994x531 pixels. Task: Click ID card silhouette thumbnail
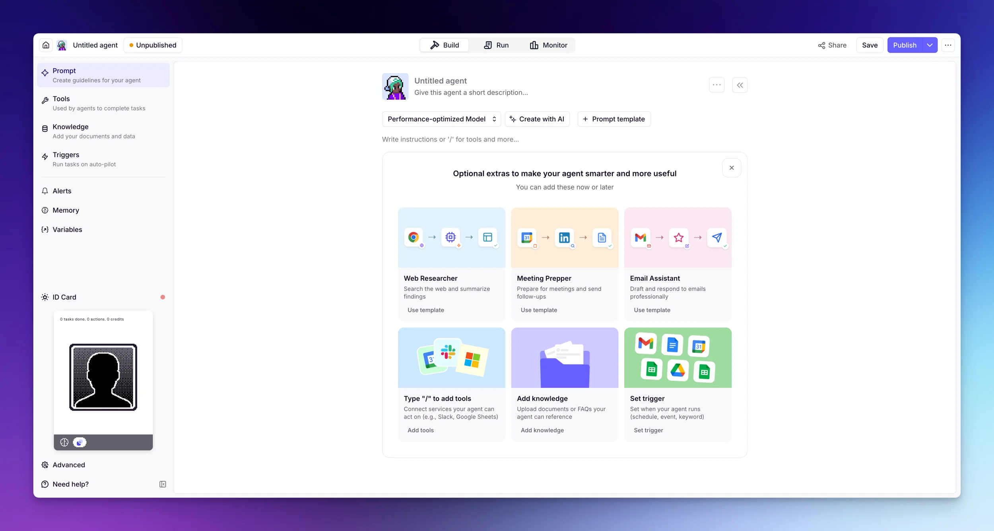pyautogui.click(x=103, y=377)
